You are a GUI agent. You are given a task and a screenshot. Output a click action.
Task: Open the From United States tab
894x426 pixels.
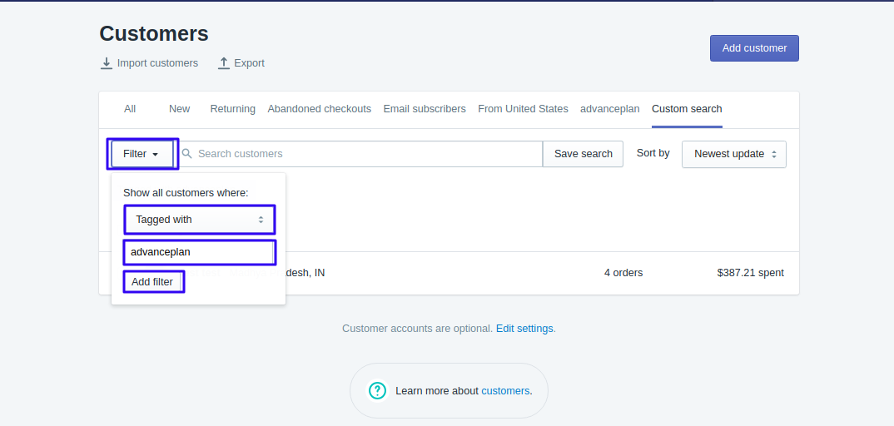[523, 109]
